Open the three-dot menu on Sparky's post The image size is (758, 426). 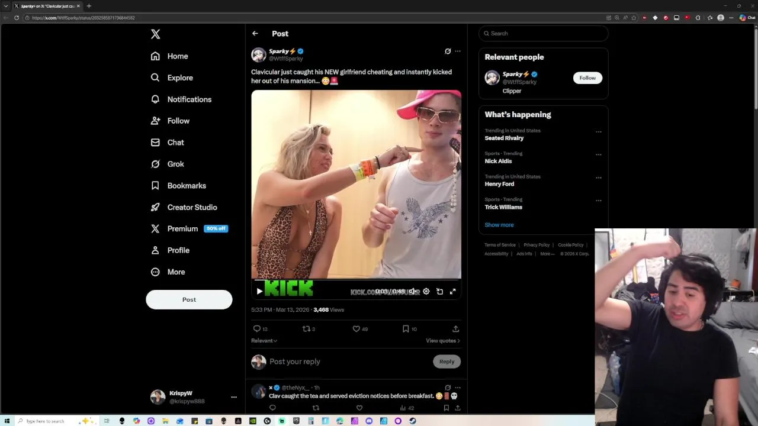(458, 51)
